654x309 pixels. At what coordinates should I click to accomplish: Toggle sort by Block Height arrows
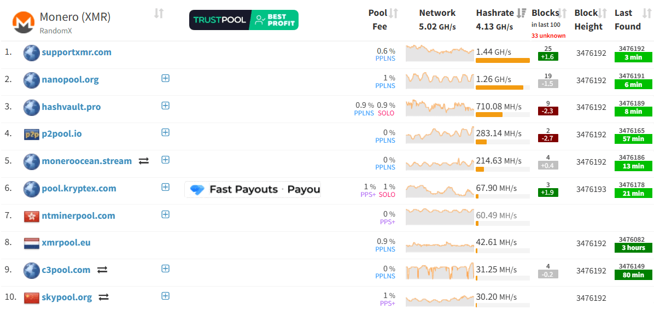603,13
